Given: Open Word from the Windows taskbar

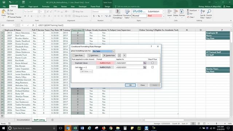Looking at the screenshot, I should click(82, 128).
